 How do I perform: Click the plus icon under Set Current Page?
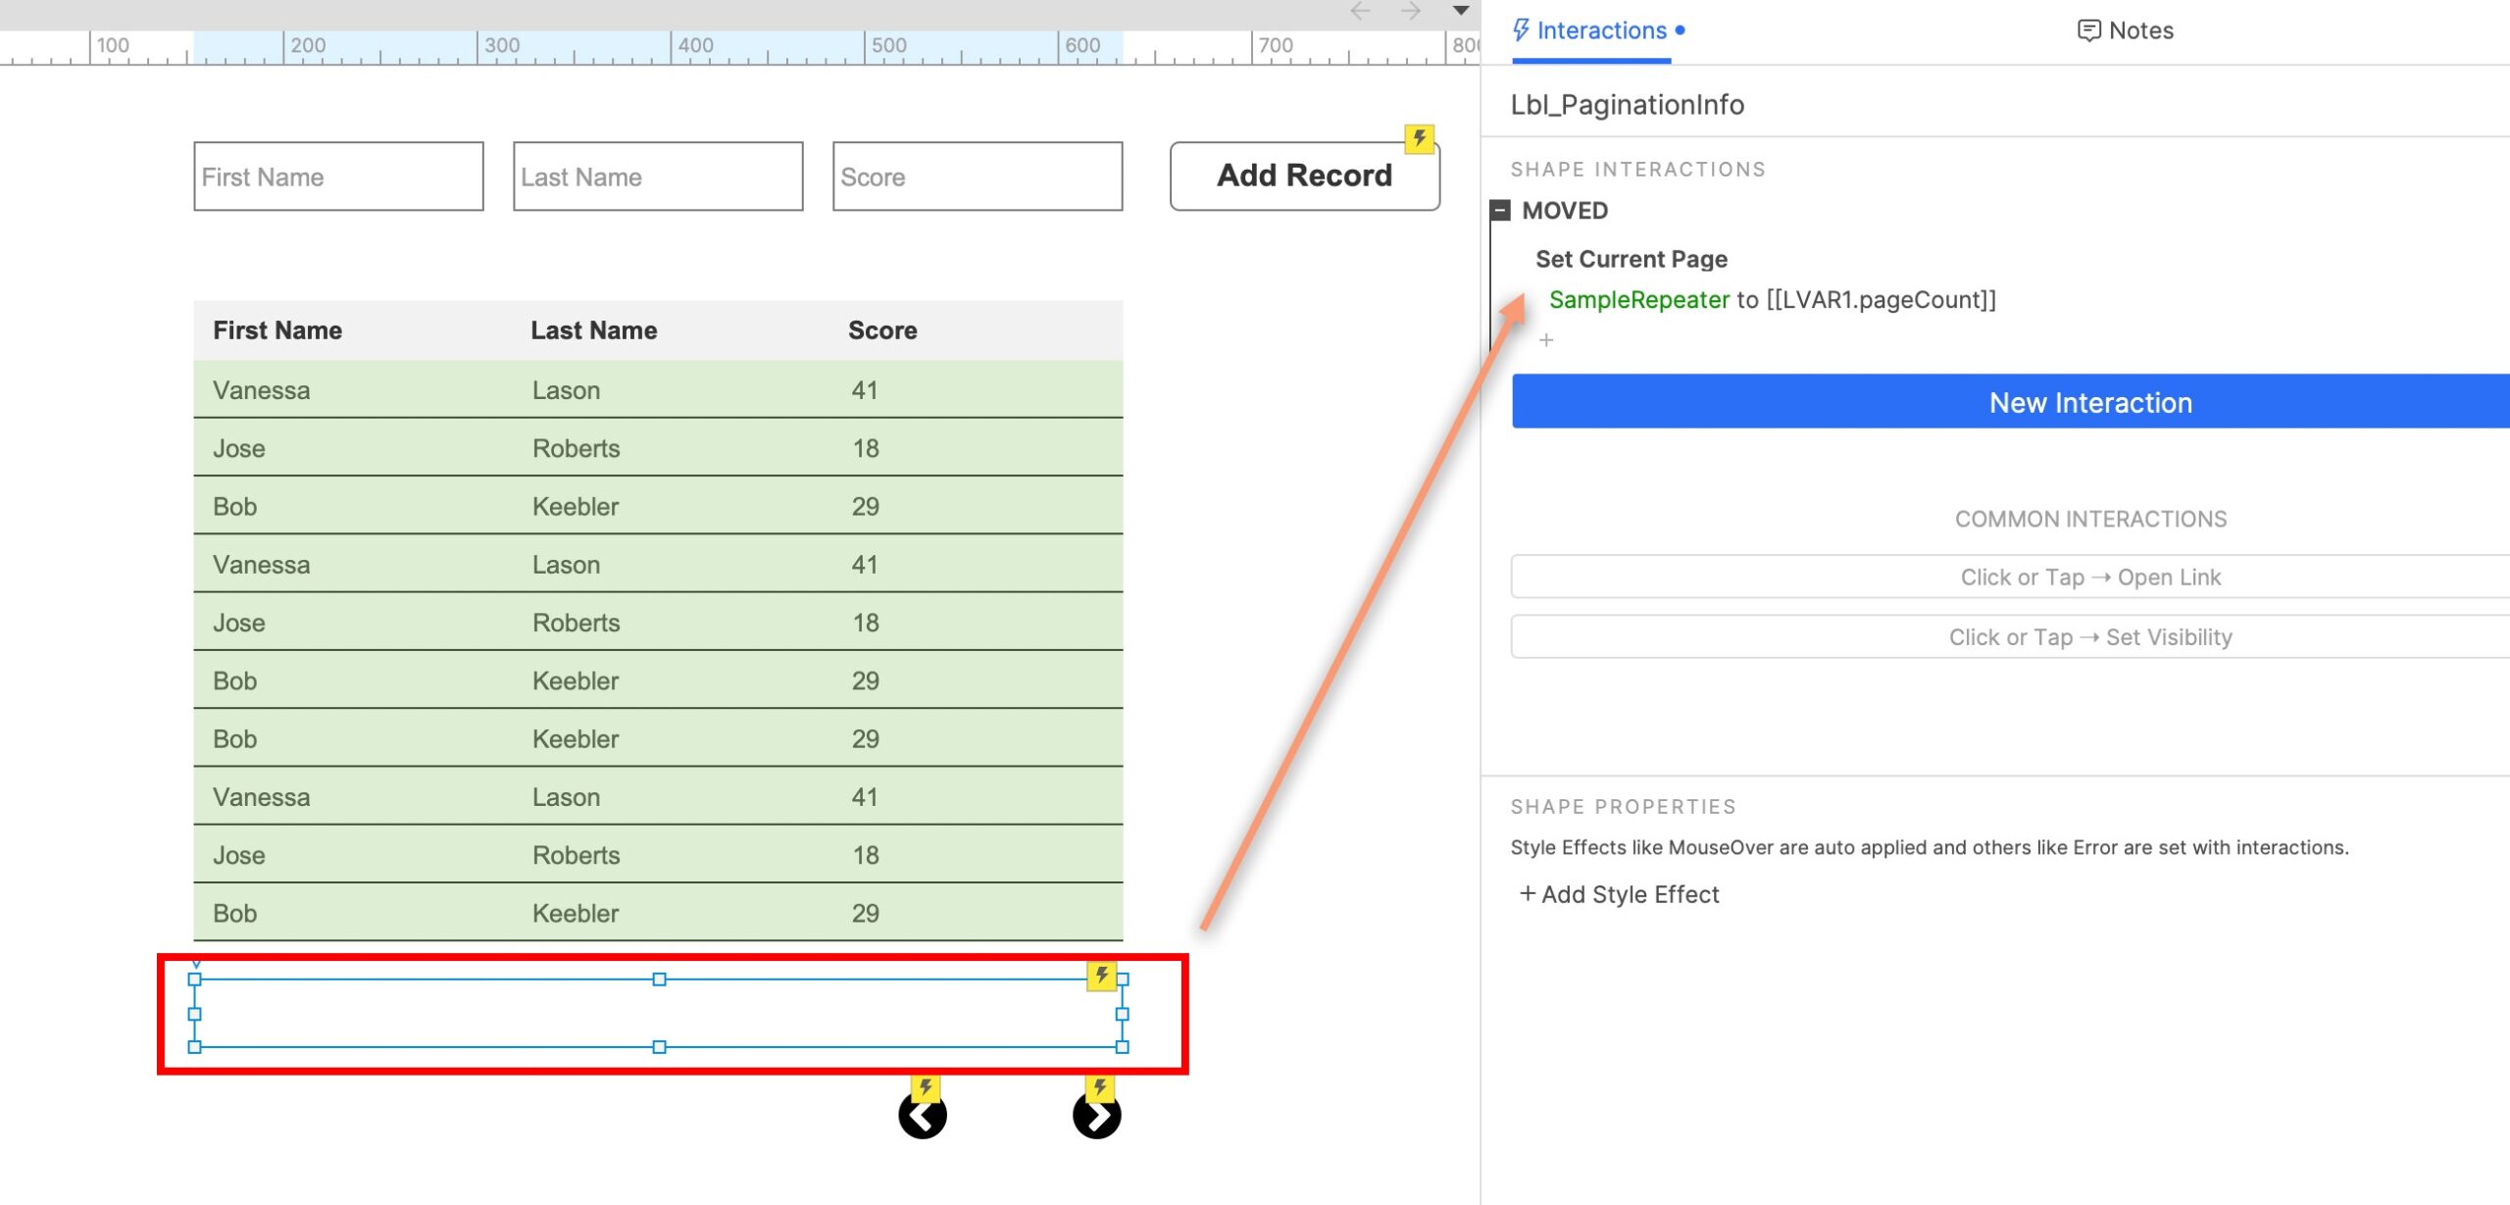(1546, 340)
